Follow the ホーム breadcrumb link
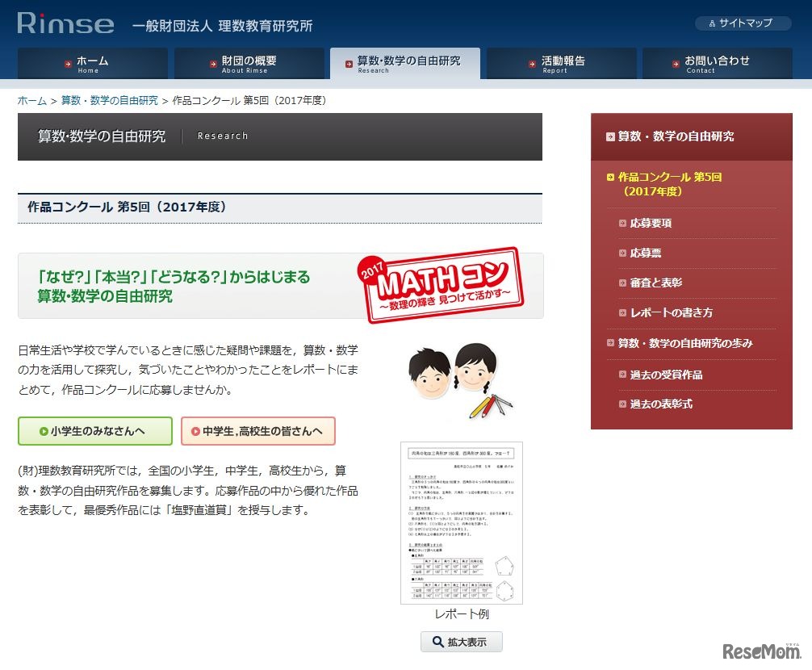Screen dimensions: 812x670 click(x=32, y=100)
